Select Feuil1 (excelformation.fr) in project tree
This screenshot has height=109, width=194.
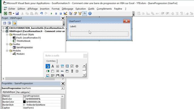[28, 38]
